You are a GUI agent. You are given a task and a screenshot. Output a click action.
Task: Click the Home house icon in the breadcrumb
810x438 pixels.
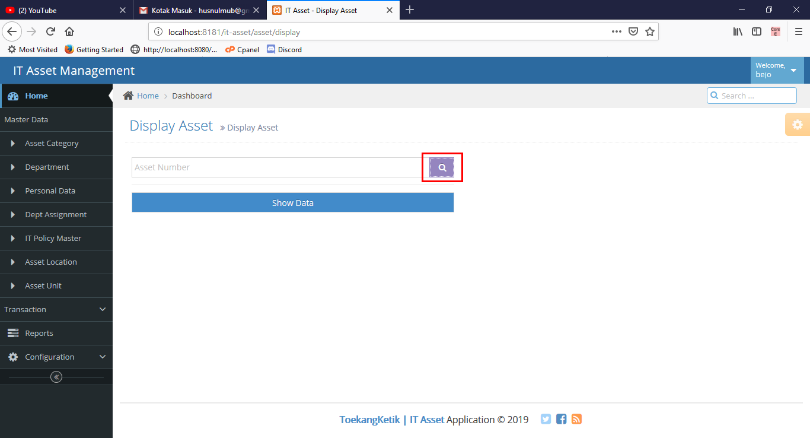click(128, 95)
